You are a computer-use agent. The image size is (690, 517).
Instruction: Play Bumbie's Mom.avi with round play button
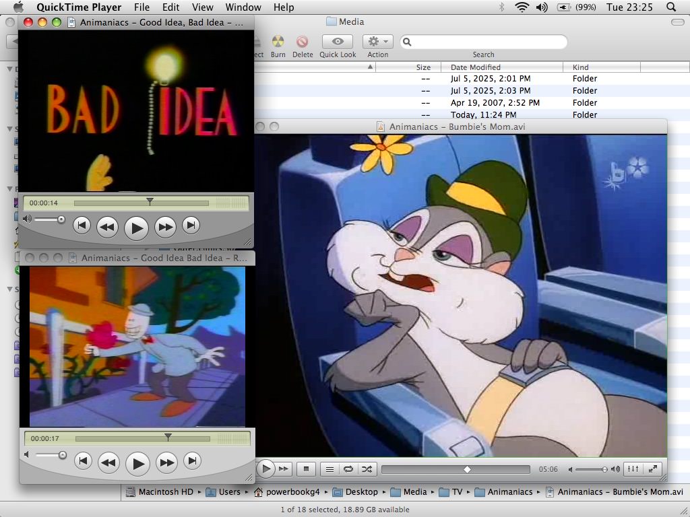(265, 469)
